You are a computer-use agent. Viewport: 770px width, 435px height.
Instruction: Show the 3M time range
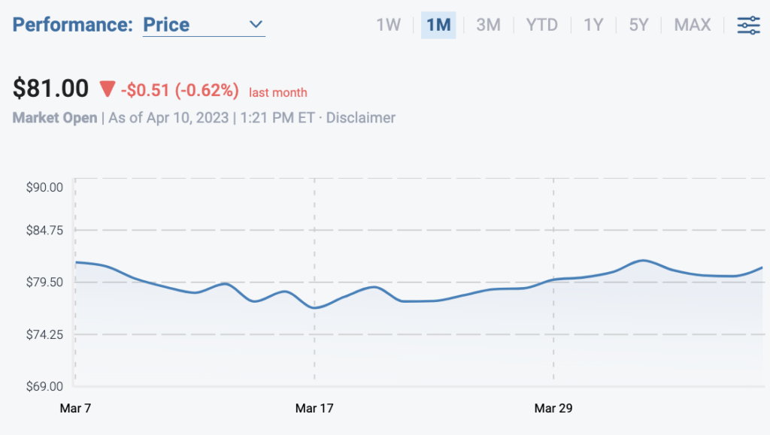click(488, 25)
